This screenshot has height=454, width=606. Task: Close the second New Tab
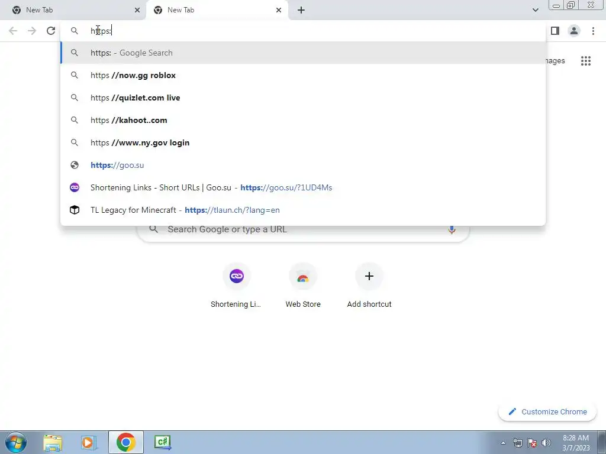coord(279,10)
